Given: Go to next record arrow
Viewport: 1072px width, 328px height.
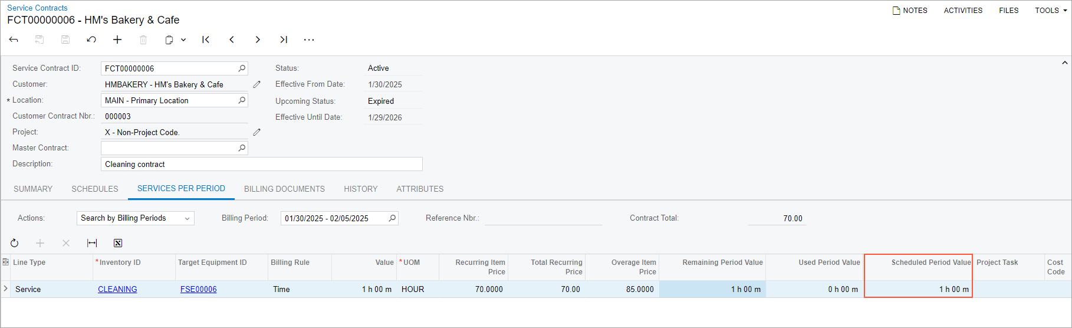Looking at the screenshot, I should 258,40.
